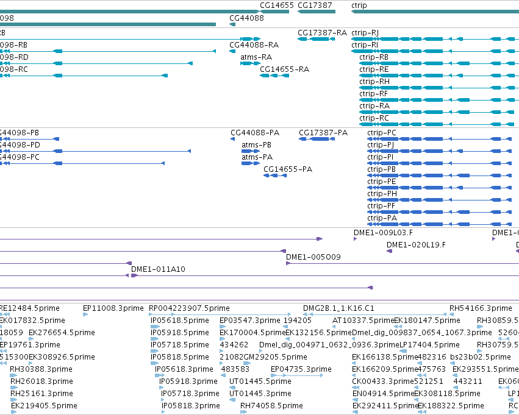
Task: Click the ctrip gene label
Action: click(x=359, y=5)
